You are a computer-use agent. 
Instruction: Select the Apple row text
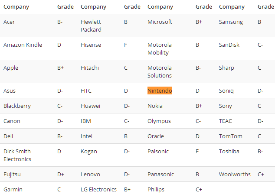(11, 68)
